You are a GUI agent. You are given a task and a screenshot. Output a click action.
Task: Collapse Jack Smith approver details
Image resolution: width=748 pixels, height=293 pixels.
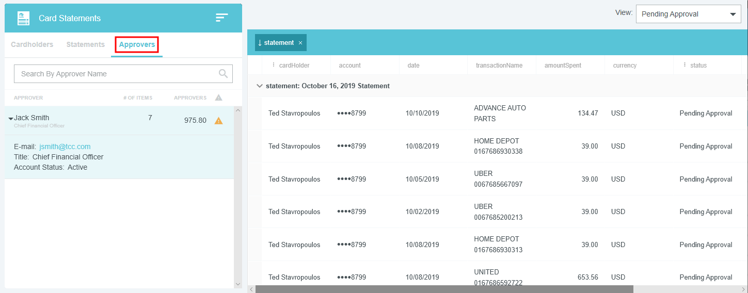click(11, 119)
